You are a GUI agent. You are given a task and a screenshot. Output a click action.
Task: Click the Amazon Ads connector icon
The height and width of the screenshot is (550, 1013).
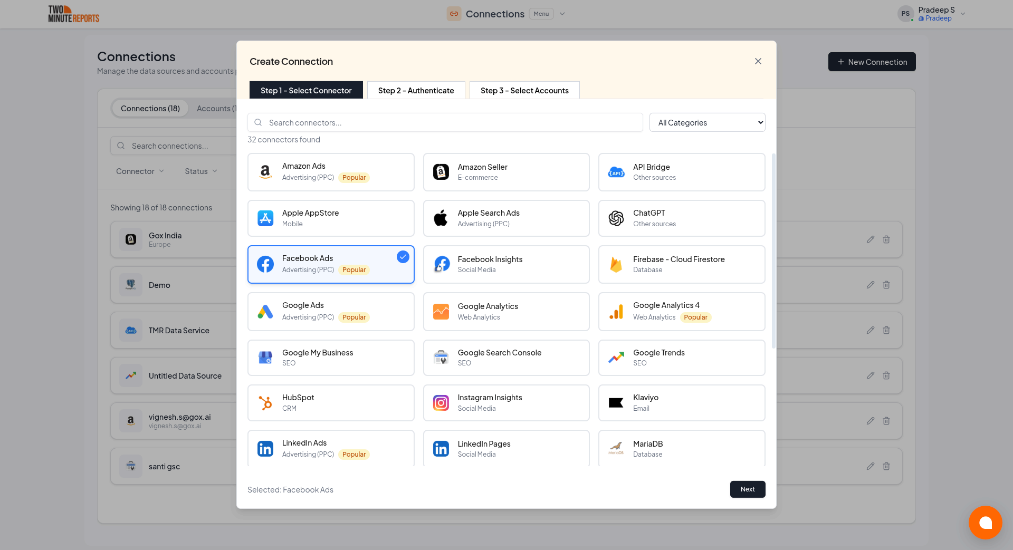click(265, 172)
